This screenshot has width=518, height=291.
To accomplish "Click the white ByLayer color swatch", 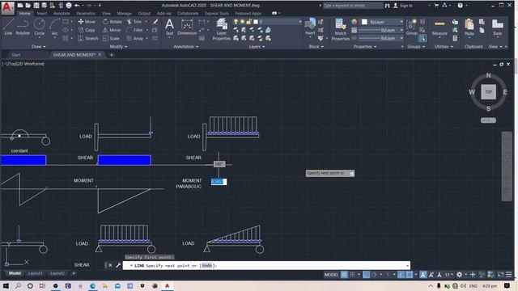I will 364,22.
